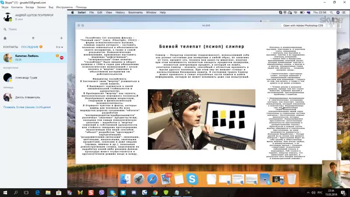Image resolution: width=350 pixels, height=197 pixels.
Task: Open Viber from the taskbar
Action: pos(101,193)
